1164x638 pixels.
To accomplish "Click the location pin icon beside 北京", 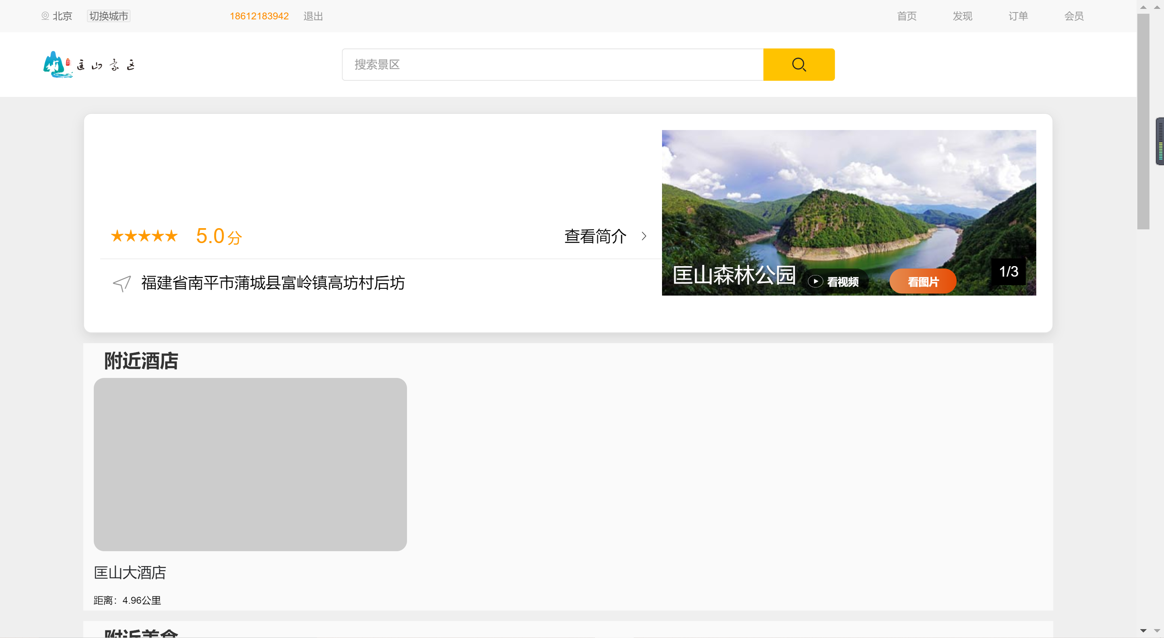I will click(x=45, y=16).
